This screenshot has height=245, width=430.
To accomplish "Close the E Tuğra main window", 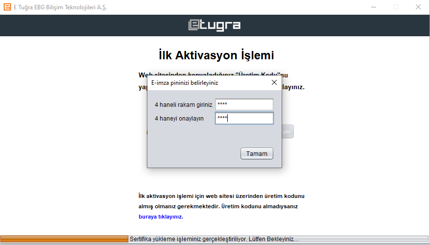I will [x=418, y=7].
